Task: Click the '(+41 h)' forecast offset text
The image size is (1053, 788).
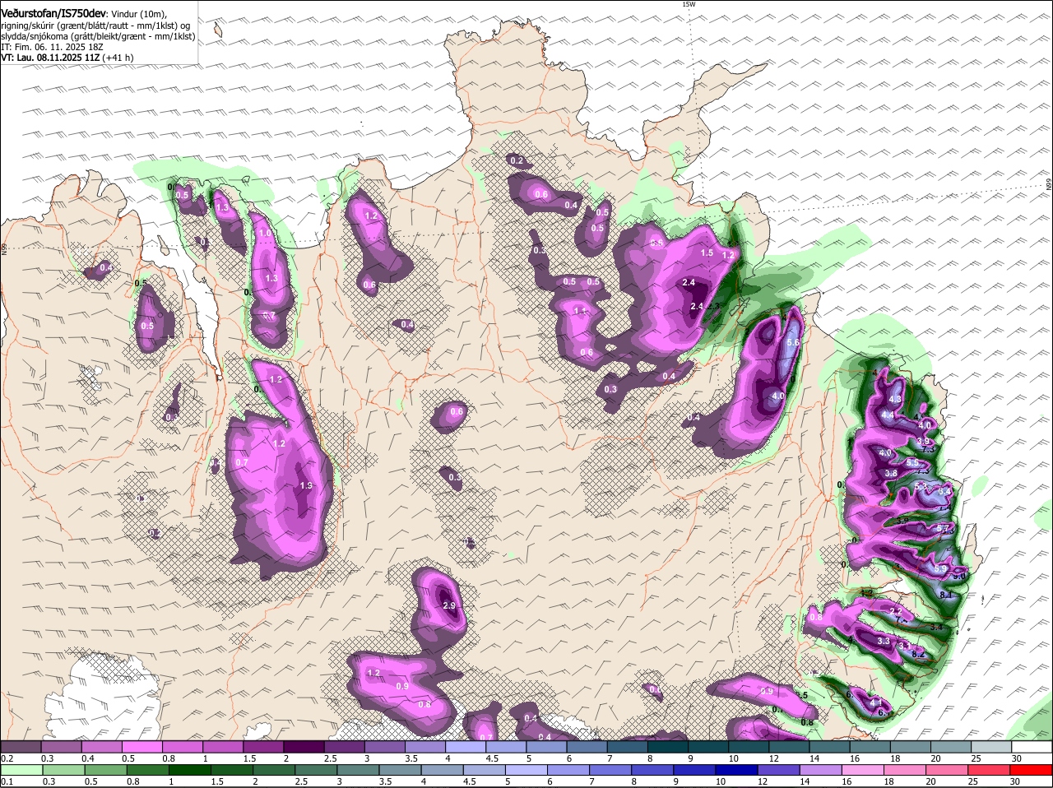Action: coord(118,58)
